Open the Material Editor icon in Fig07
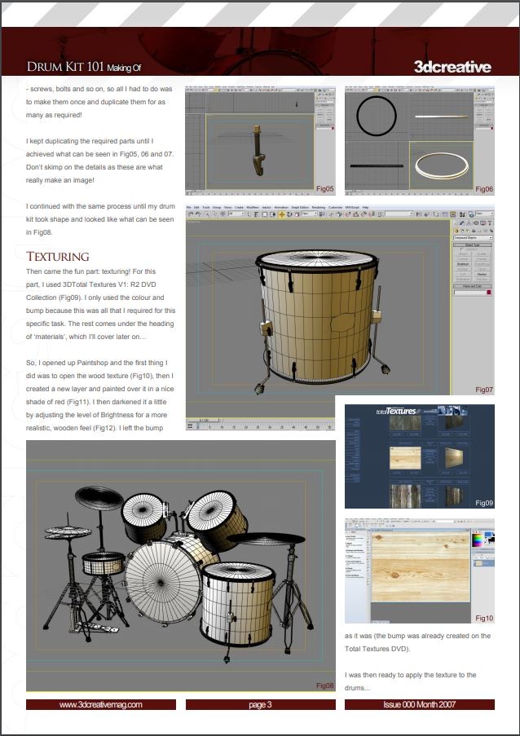 462,214
